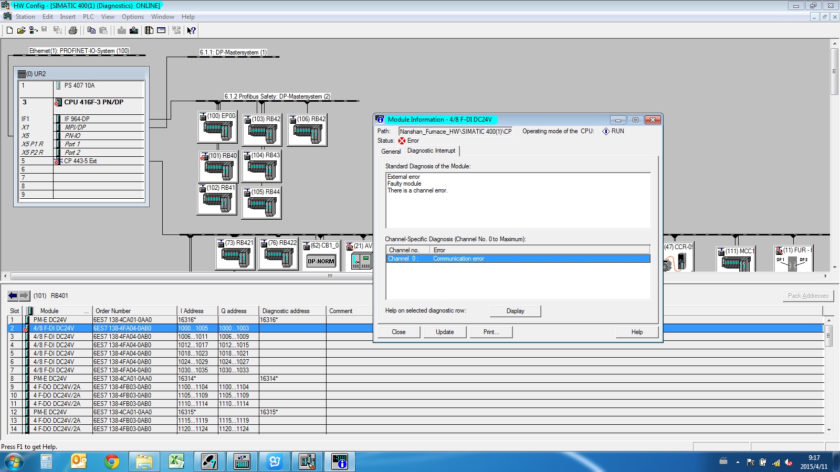Click the module table vertical scrollbar
This screenshot has width=840, height=472.
pos(829,375)
